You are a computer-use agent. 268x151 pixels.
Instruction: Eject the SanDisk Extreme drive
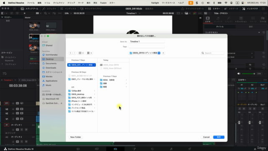[x=62, y=103]
